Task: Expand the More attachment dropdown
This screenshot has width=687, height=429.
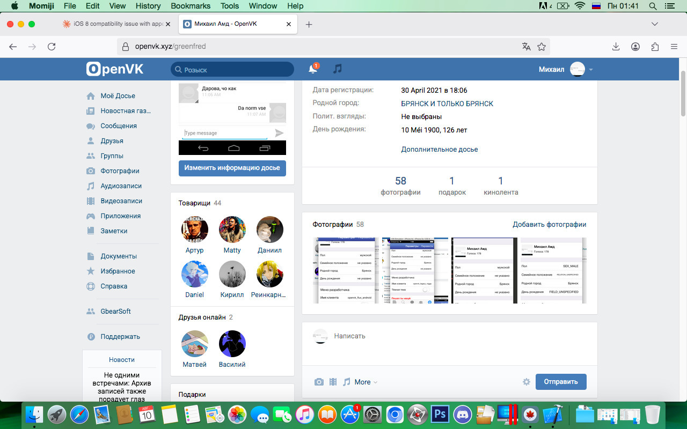Action: click(366, 382)
